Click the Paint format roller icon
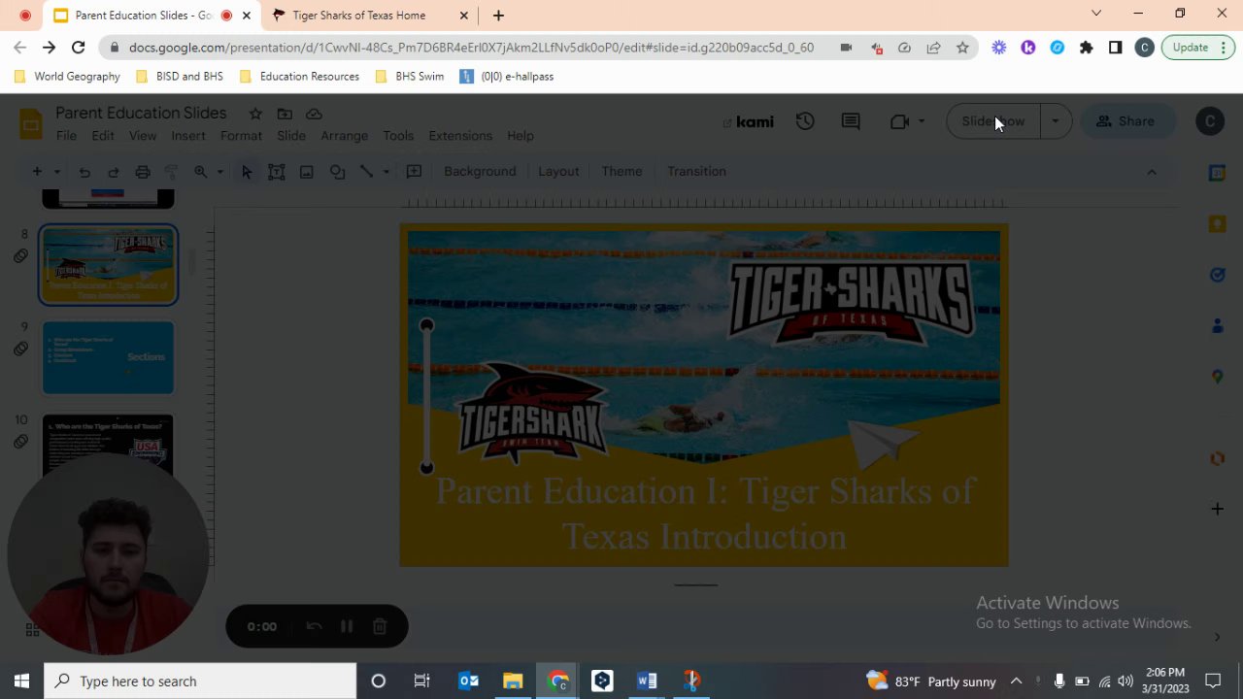Screen dimensions: 1243x699 point(171,172)
